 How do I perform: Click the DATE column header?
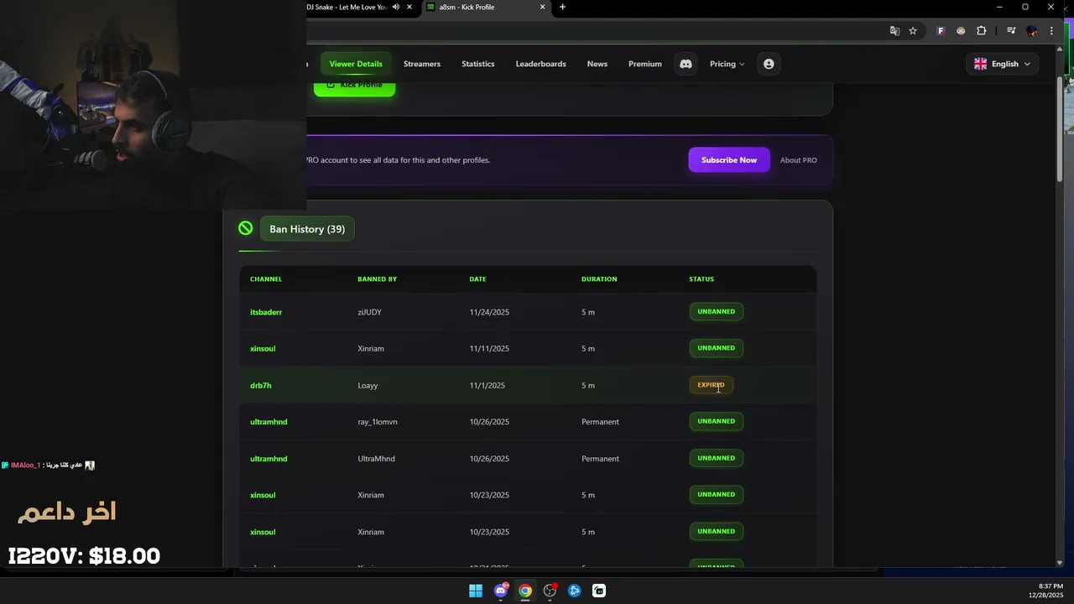(x=477, y=279)
